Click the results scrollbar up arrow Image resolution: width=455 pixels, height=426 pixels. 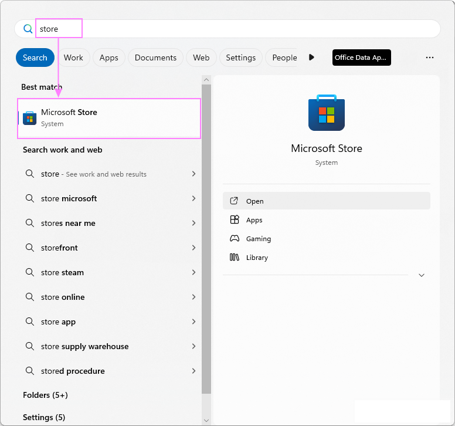pyautogui.click(x=206, y=80)
